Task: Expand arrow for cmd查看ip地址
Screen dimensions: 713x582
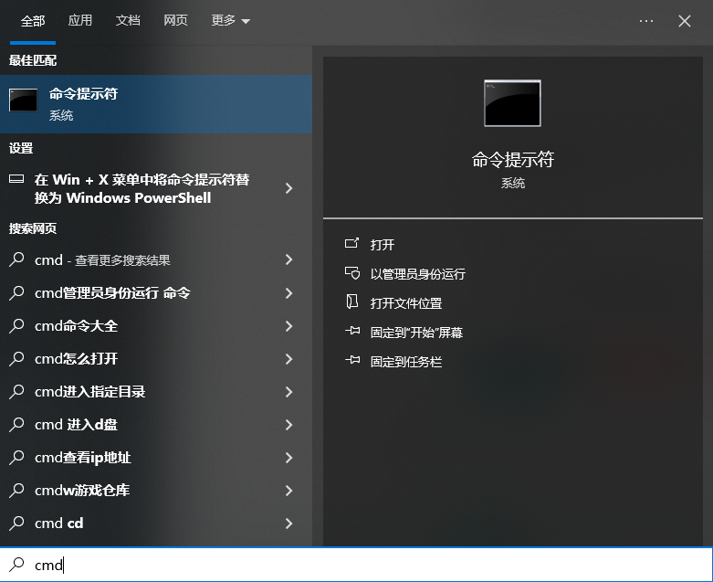Action: pos(288,458)
